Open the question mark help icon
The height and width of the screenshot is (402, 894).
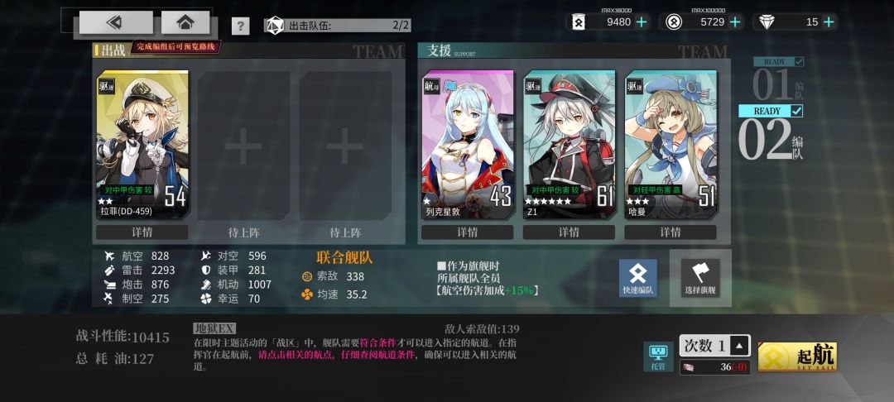[241, 26]
